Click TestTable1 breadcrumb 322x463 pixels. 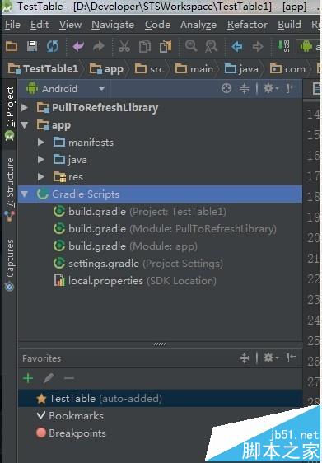click(43, 69)
